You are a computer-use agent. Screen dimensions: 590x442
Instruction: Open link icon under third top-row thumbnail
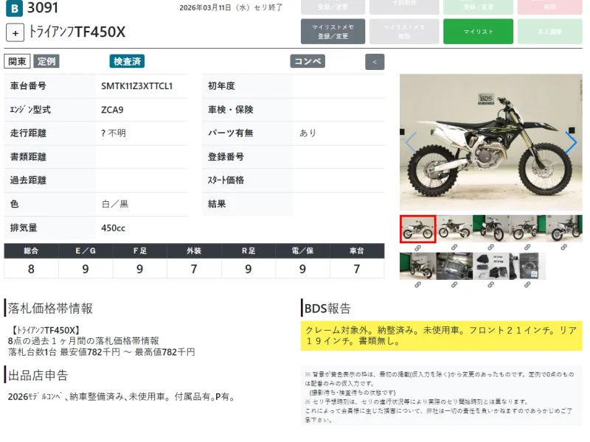point(490,248)
